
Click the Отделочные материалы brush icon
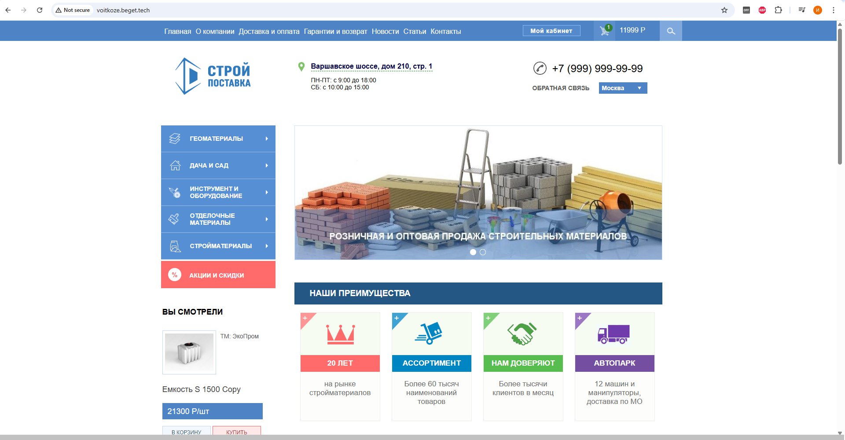(x=174, y=219)
